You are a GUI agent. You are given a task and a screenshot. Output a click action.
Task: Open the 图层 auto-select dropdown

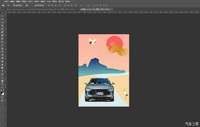tap(27, 5)
